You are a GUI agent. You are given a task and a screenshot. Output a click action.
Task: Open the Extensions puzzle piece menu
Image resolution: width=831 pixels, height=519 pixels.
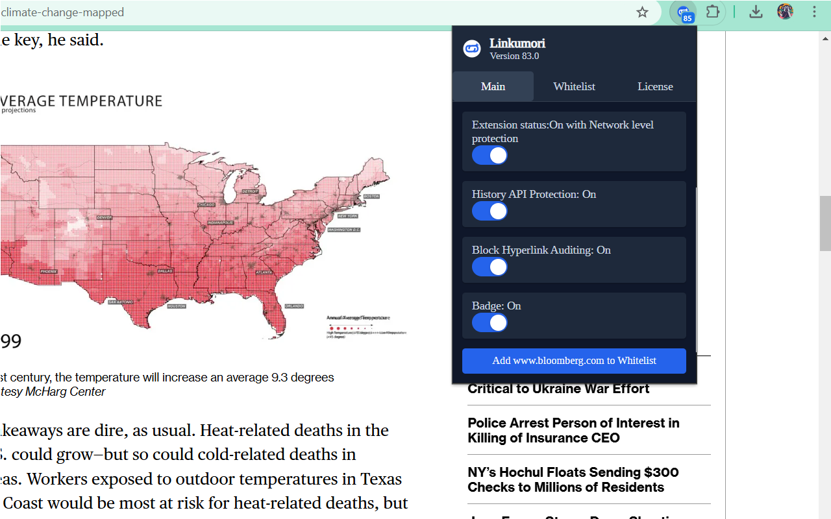tap(713, 12)
